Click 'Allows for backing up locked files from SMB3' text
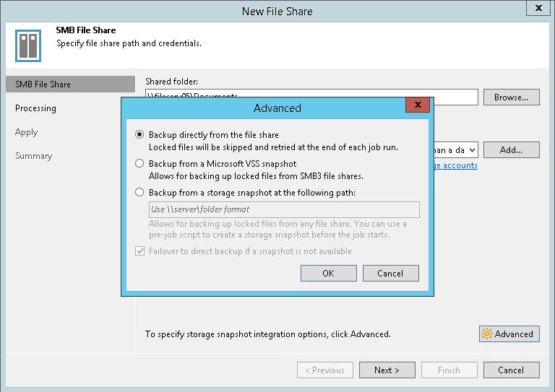Viewport: 555px width, 392px height. (x=256, y=176)
